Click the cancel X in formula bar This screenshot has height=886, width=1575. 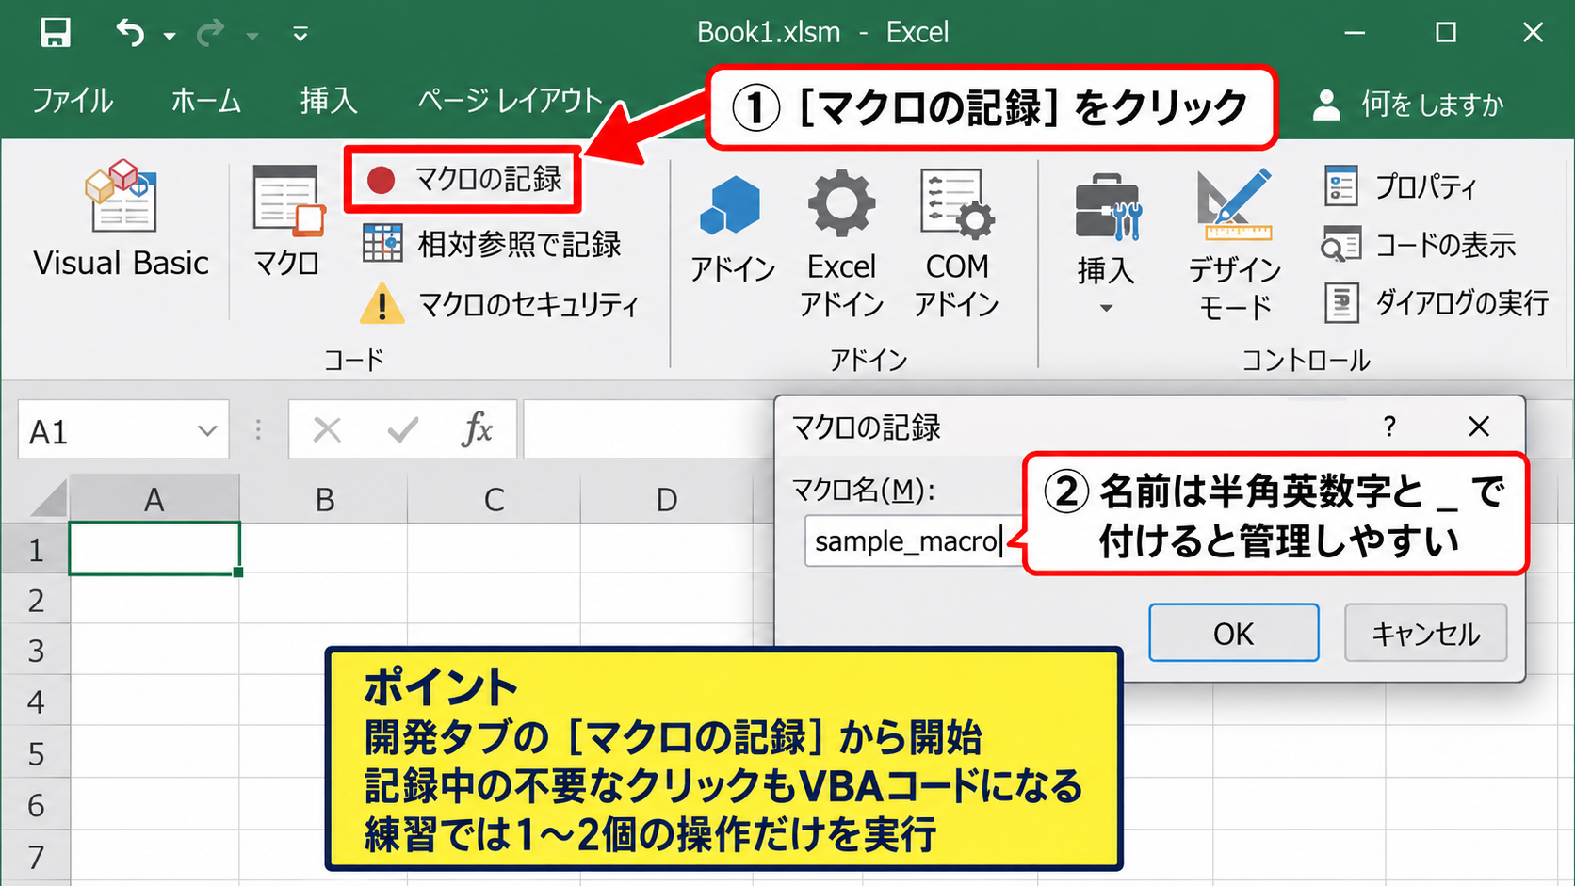pos(327,430)
